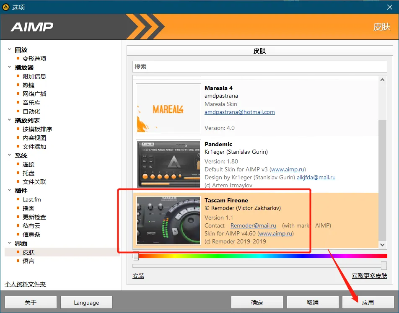The image size is (399, 313).
Task: Open Remoder@mail.ru contact link
Action: click(x=253, y=225)
